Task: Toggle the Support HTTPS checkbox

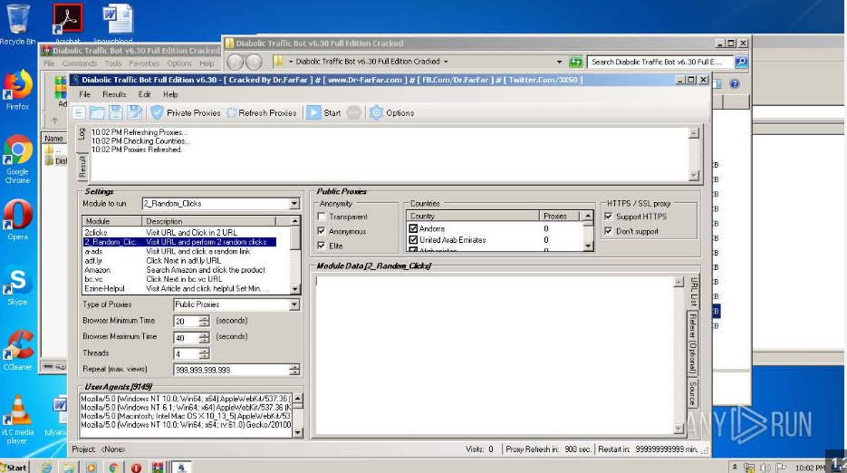Action: [x=608, y=217]
